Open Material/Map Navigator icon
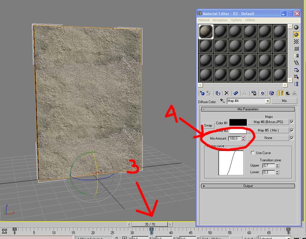The width and height of the screenshot is (306, 239). (296, 84)
